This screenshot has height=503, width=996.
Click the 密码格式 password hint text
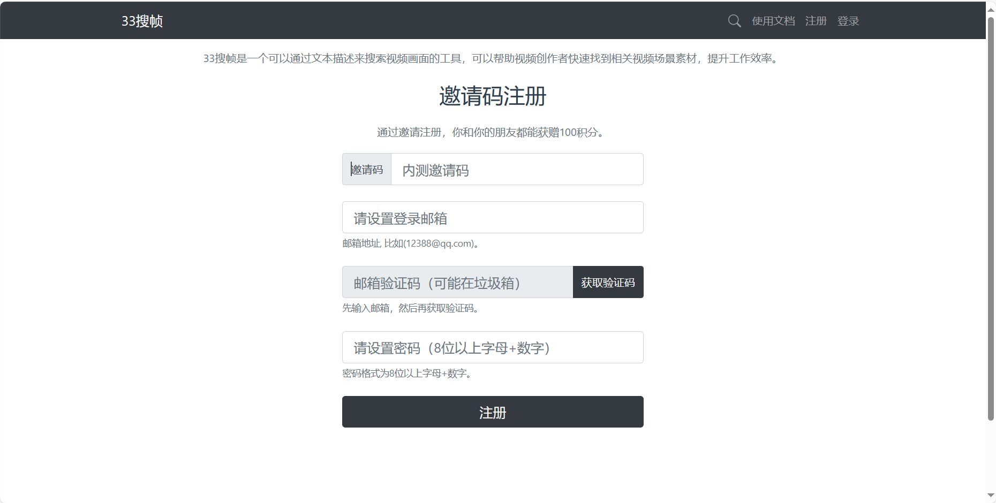[407, 374]
